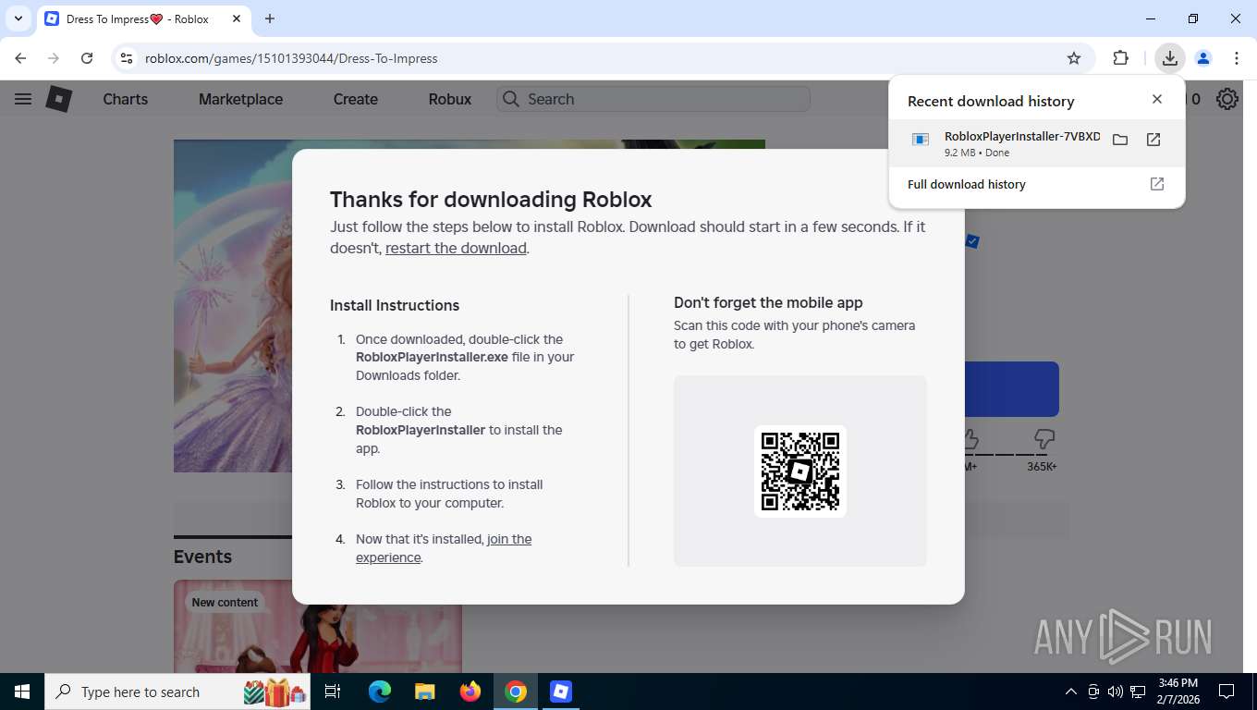Screen dimensions: 1257x710
Task: Click the 'Events' section heading
Action: pos(202,557)
